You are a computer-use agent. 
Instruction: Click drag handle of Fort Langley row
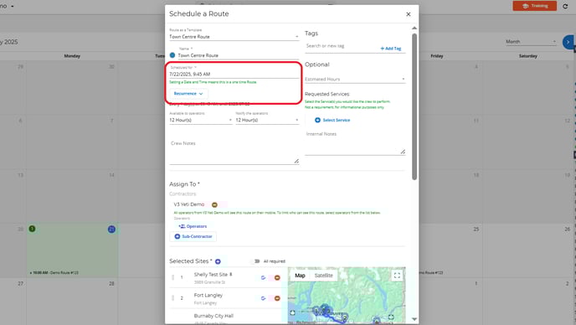pos(172,298)
